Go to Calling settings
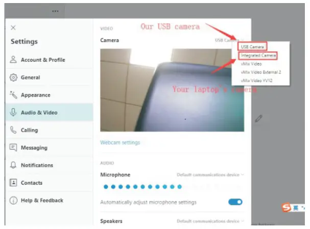Screen dimensions: 310x229 [50, 130]
